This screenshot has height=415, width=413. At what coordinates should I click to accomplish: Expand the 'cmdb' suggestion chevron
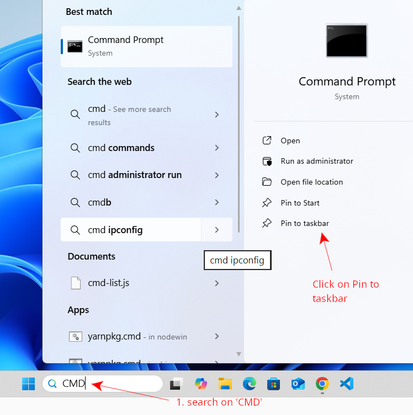click(x=217, y=202)
